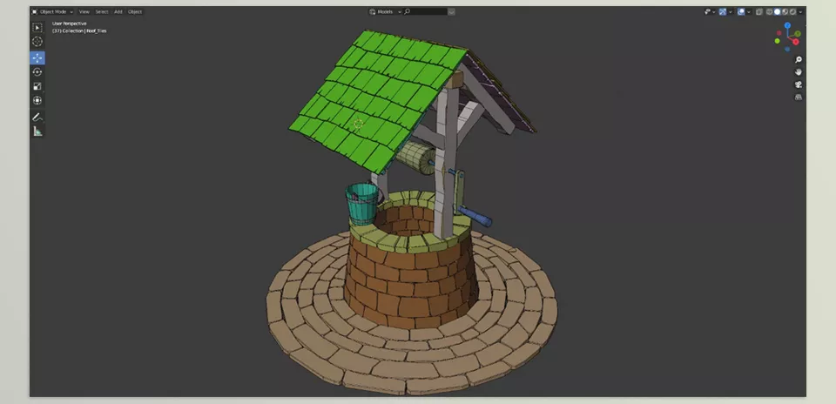Open gizmo options dropdown arrow

pos(731,11)
